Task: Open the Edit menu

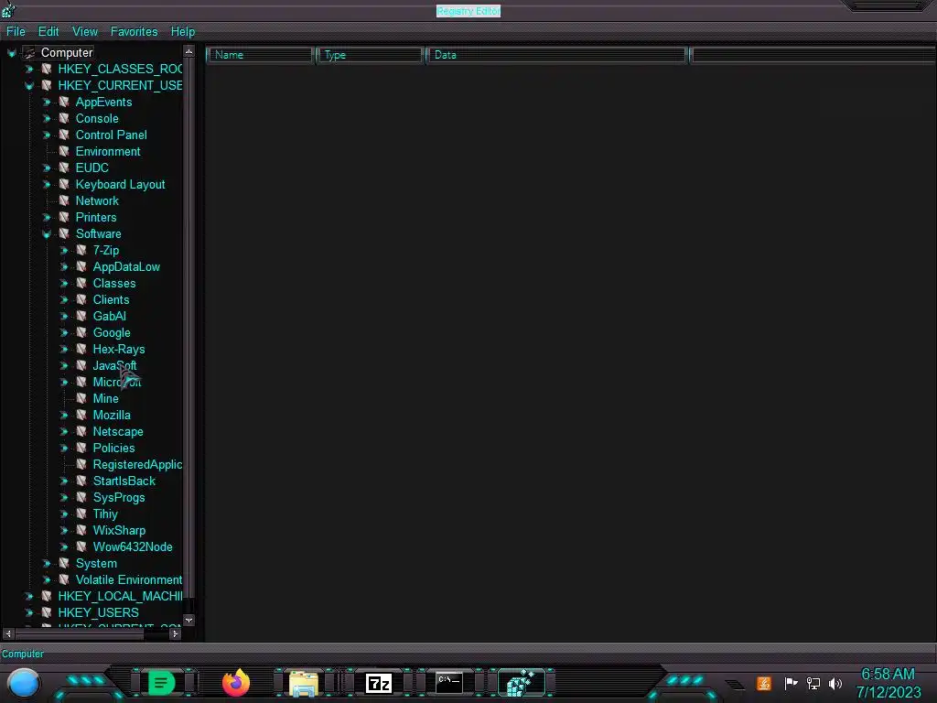Action: [48, 32]
